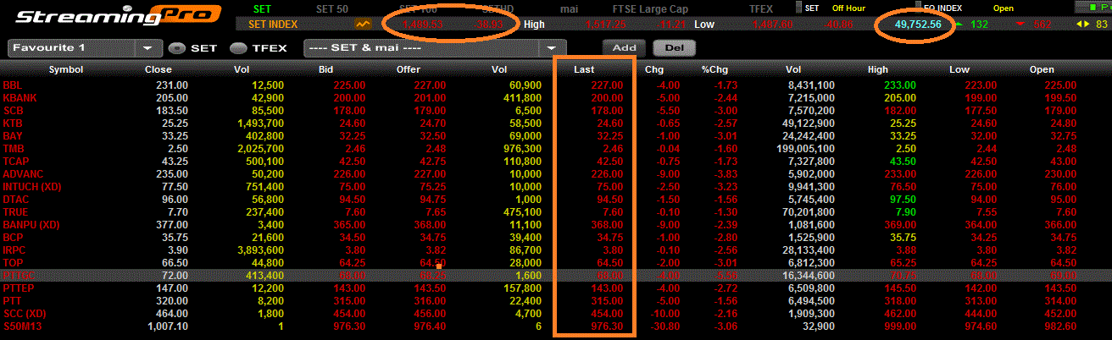Click BANPU close price 377.00

click(x=172, y=225)
